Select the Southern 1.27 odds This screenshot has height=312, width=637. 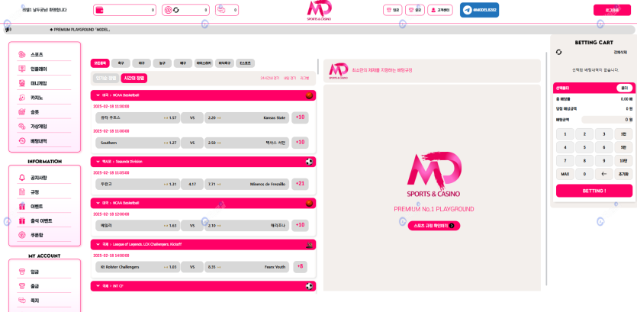coord(138,143)
